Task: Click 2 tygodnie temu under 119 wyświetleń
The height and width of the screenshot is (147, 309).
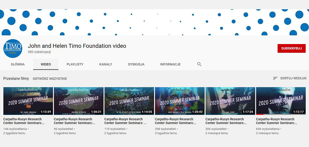Action: pos(115,133)
